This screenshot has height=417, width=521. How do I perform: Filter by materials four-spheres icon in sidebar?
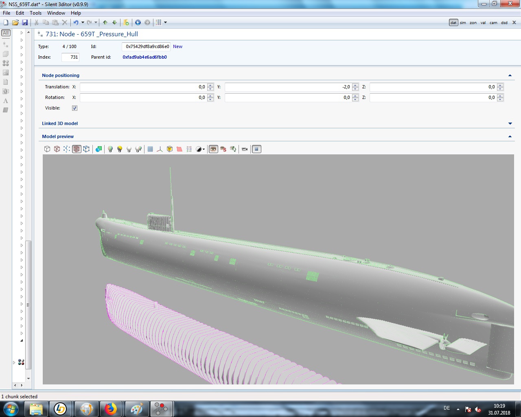[6, 63]
